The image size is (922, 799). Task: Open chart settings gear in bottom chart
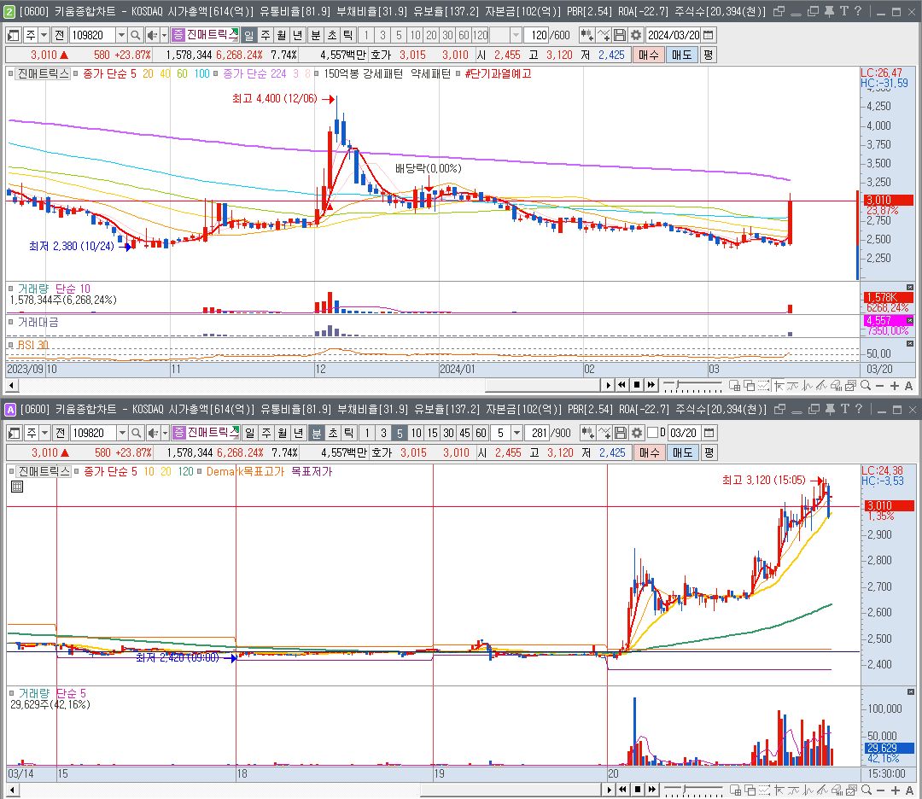coord(637,433)
